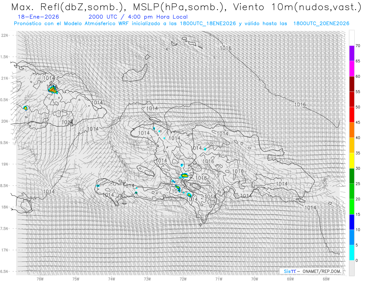
Task: Select the medium green 20–25 dBZ band
Action: coord(352,191)
